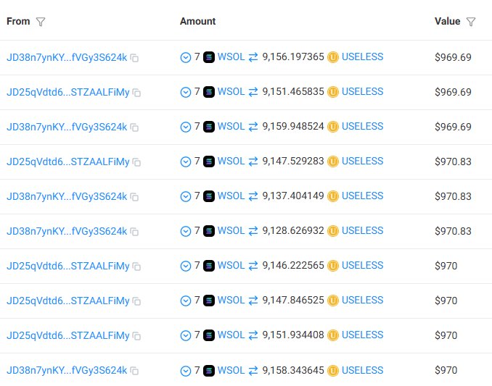The image size is (492, 386).
Task: Copy address in the 9,147.846525 row
Action: (x=137, y=301)
